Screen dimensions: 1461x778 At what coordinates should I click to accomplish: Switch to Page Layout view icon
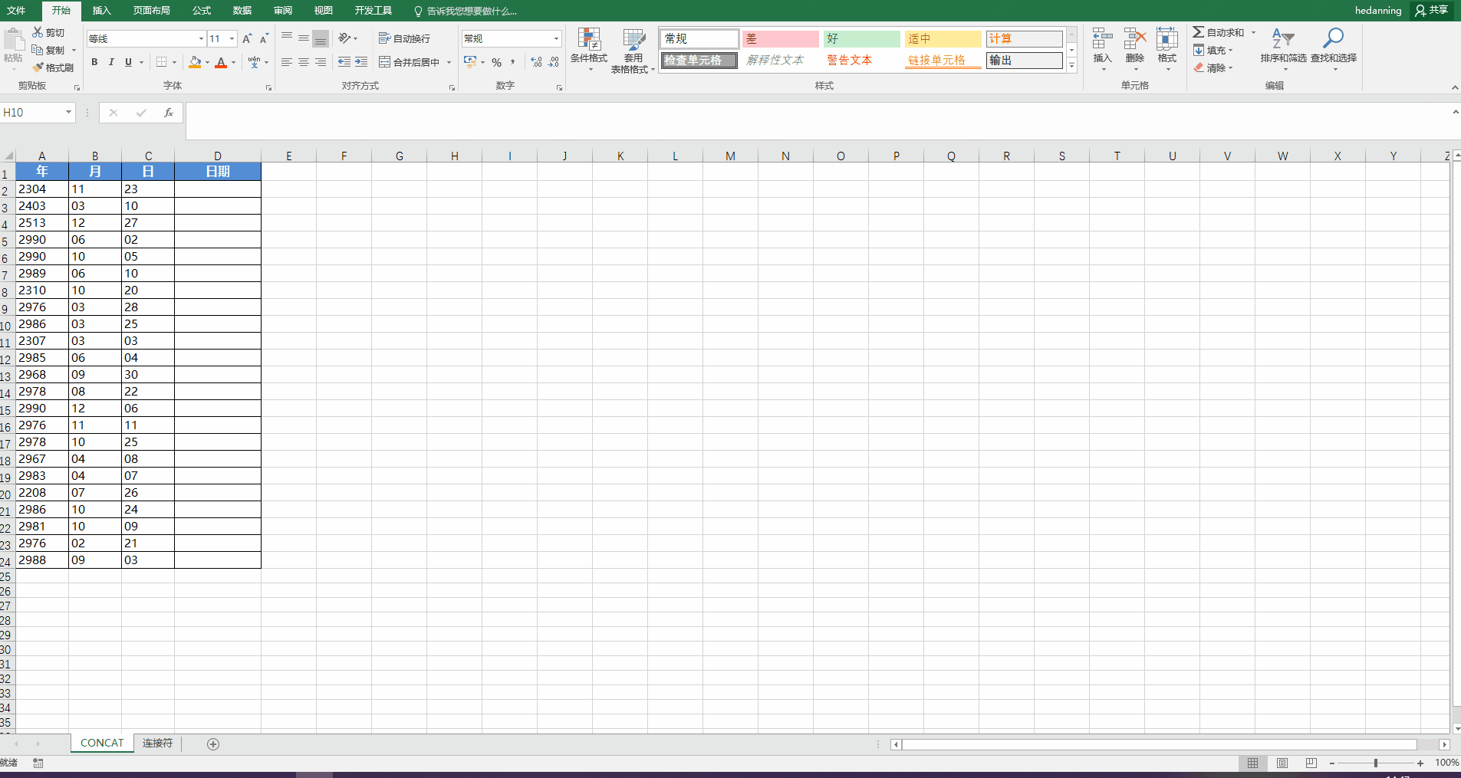tap(1282, 763)
